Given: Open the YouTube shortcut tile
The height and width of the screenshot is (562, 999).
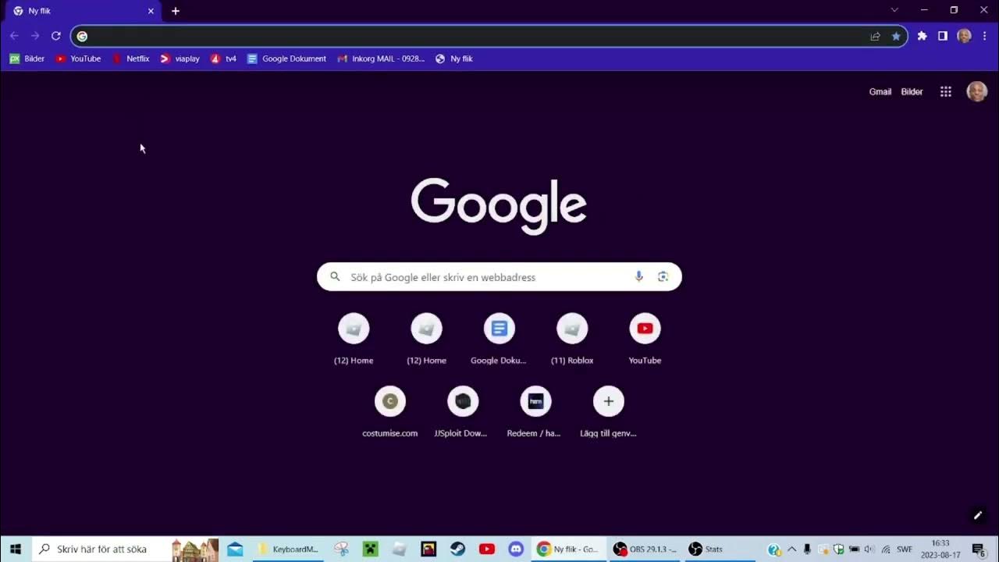Looking at the screenshot, I should tap(645, 338).
